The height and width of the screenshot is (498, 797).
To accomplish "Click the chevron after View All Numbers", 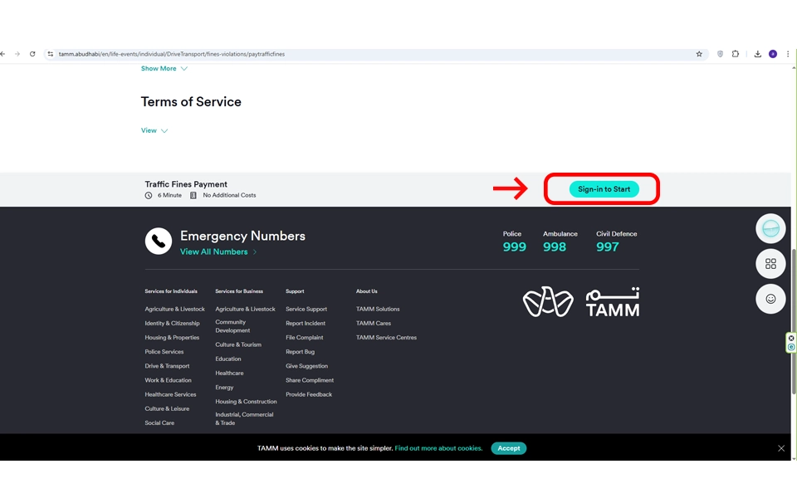I will click(x=255, y=252).
